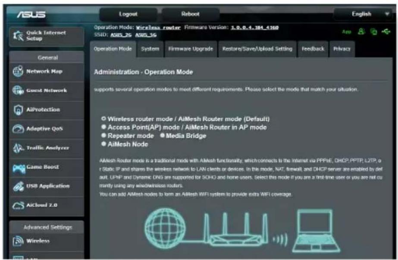Click the Guest Network icon
Viewport: 398px width, 260px height.
18,90
